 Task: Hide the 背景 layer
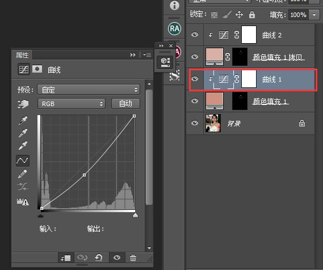(195, 123)
